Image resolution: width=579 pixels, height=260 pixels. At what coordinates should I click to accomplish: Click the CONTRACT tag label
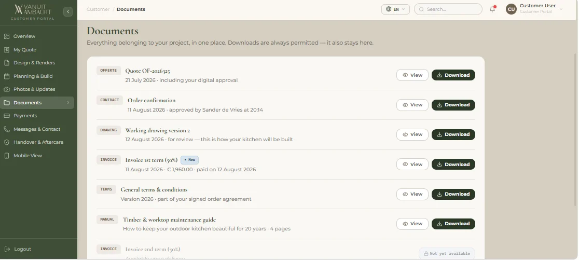point(109,100)
